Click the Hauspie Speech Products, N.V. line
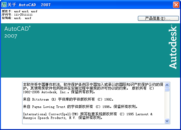This screenshot has width=181, height=130. click(x=62, y=118)
